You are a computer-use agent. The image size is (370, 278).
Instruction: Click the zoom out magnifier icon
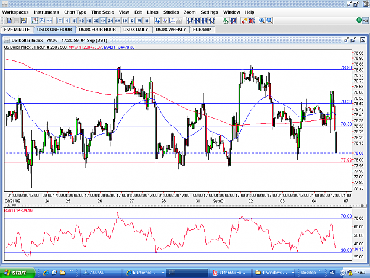click(x=269, y=21)
